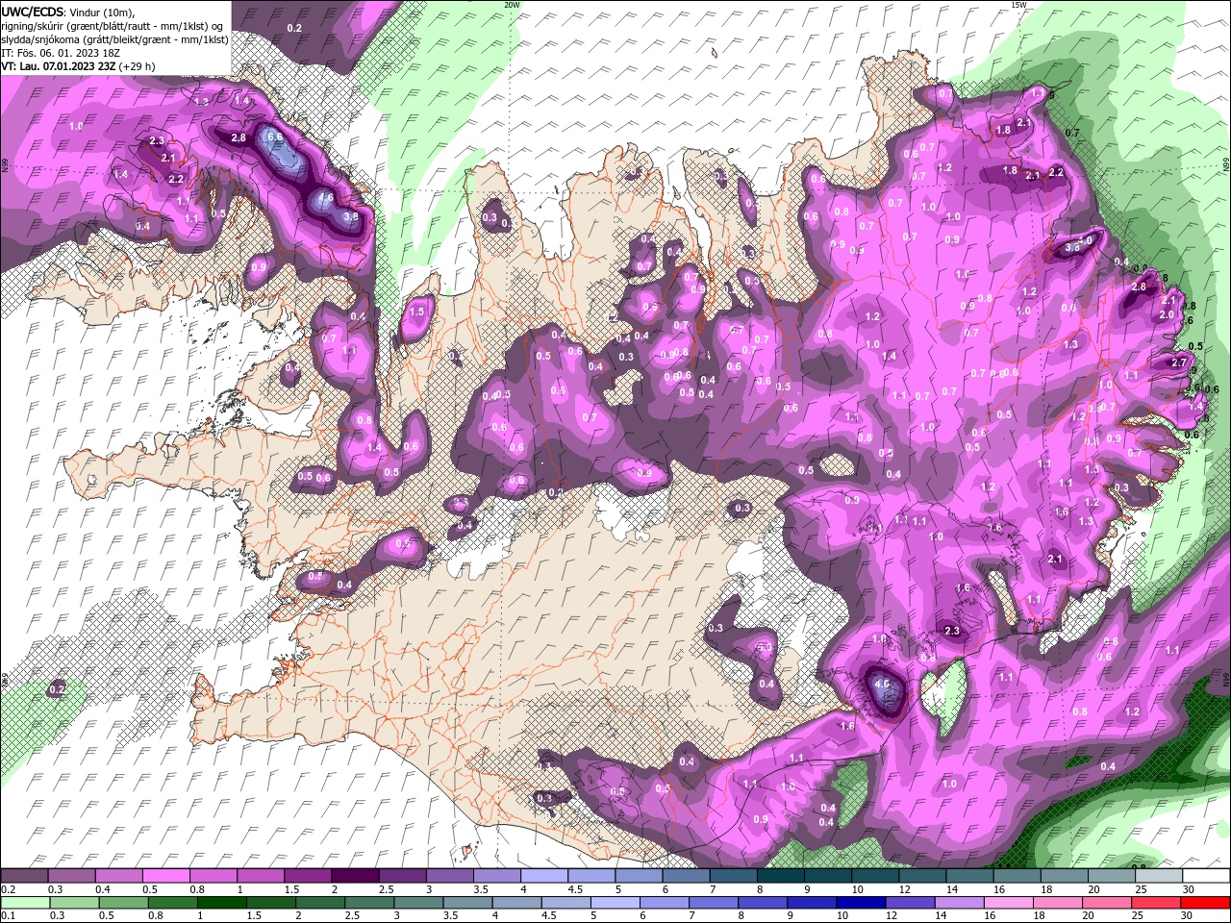Click the white top-row swatch labelled 30
The height and width of the screenshot is (923, 1231).
[x=1207, y=876]
